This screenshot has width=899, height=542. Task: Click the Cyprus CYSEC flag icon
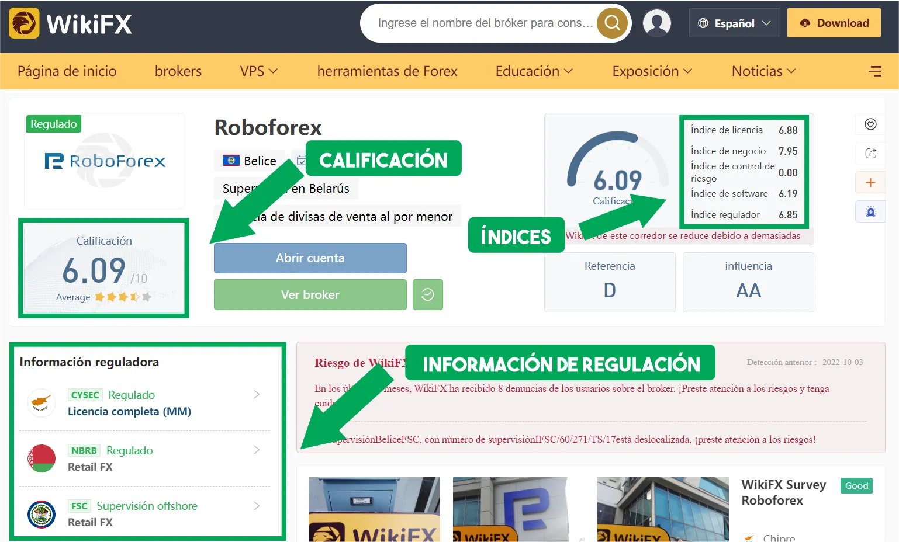click(42, 403)
